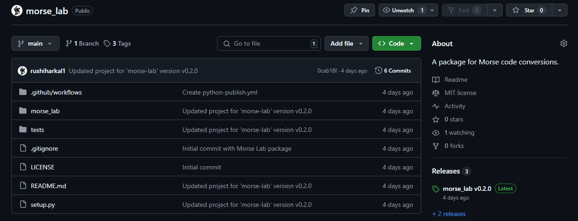Click the morse_lab repository avatar icon
The height and width of the screenshot is (221, 578).
coord(17,11)
